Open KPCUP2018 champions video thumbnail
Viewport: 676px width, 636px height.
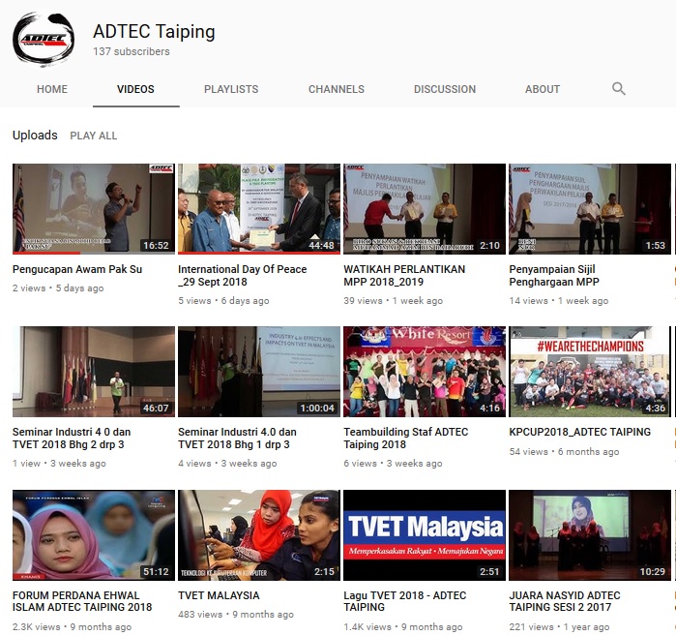coord(590,372)
